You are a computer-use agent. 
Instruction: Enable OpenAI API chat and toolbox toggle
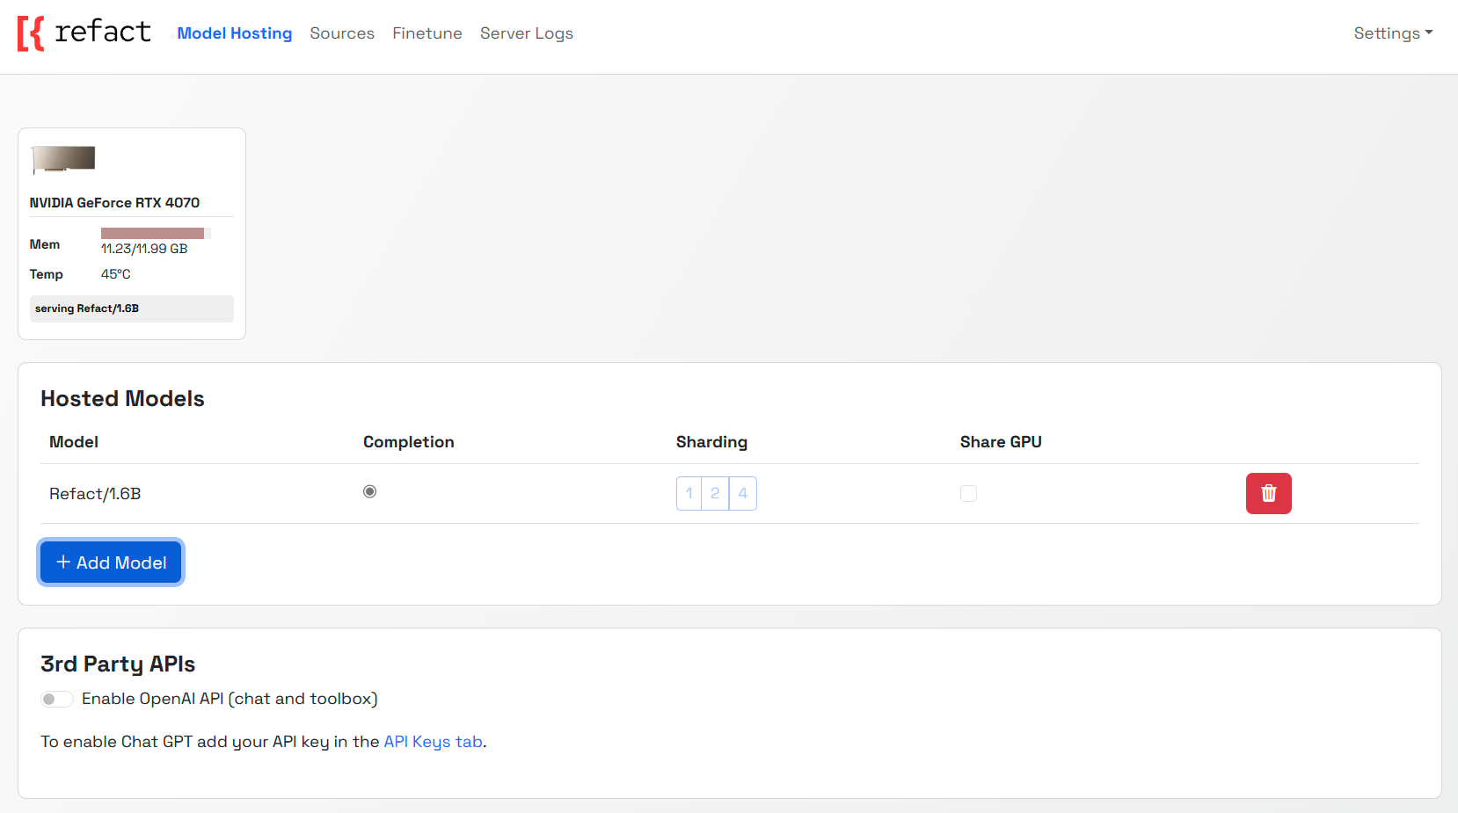tap(56, 699)
